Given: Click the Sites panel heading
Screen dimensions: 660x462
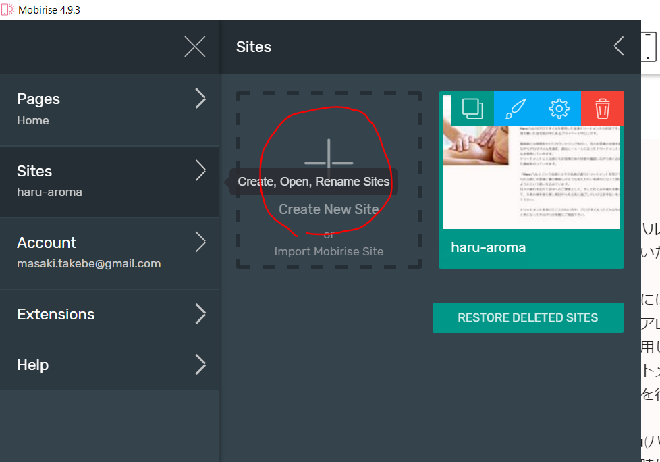Looking at the screenshot, I should (x=253, y=47).
